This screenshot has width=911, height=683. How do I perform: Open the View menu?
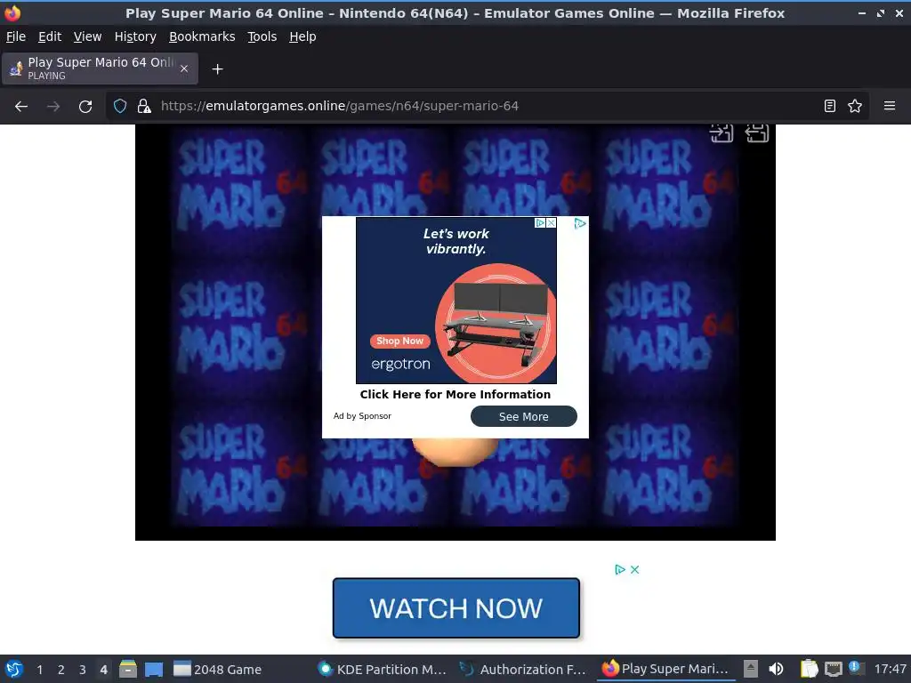pyautogui.click(x=87, y=36)
